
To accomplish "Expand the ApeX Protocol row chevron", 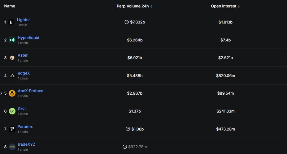I will click(1, 93).
